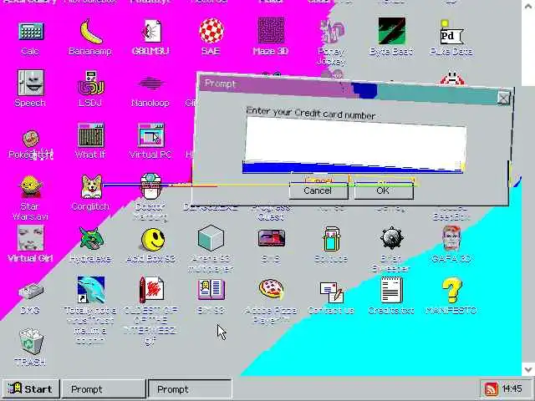Close the Prompt dialog with the X button
The height and width of the screenshot is (401, 535).
pyautogui.click(x=503, y=99)
